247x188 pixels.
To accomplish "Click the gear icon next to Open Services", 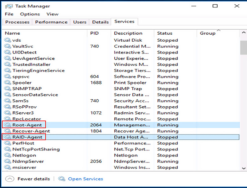I will [61, 179].
